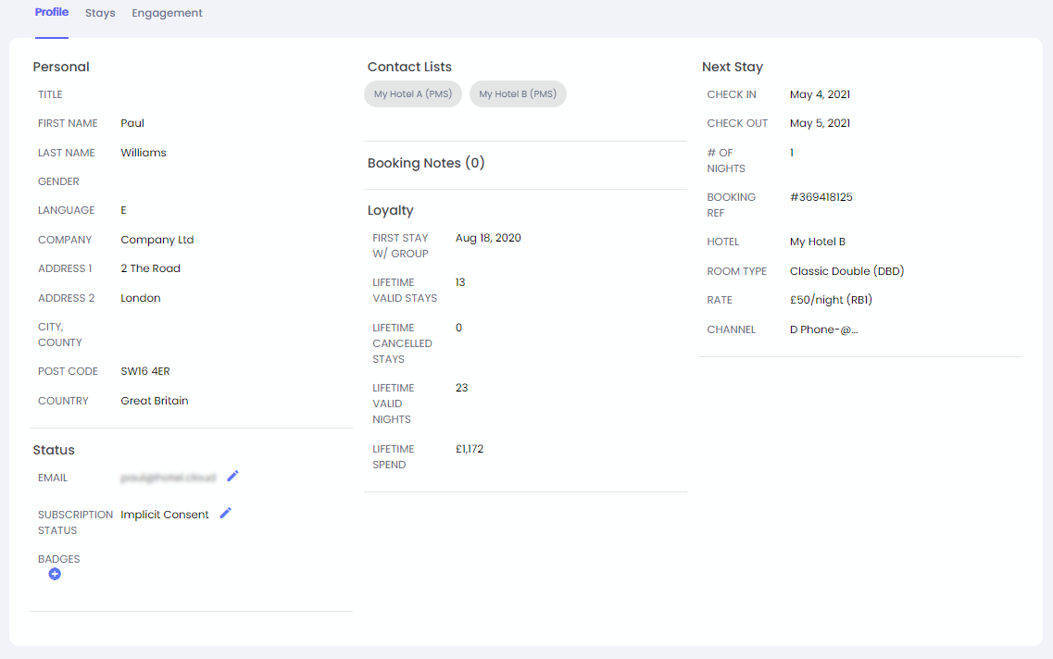Switch to the Stays tab
The height and width of the screenshot is (659, 1053).
(x=100, y=13)
